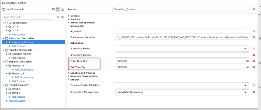Expand the DLT_A process node
Viewport: 261px width, 110px height.
[7, 31]
